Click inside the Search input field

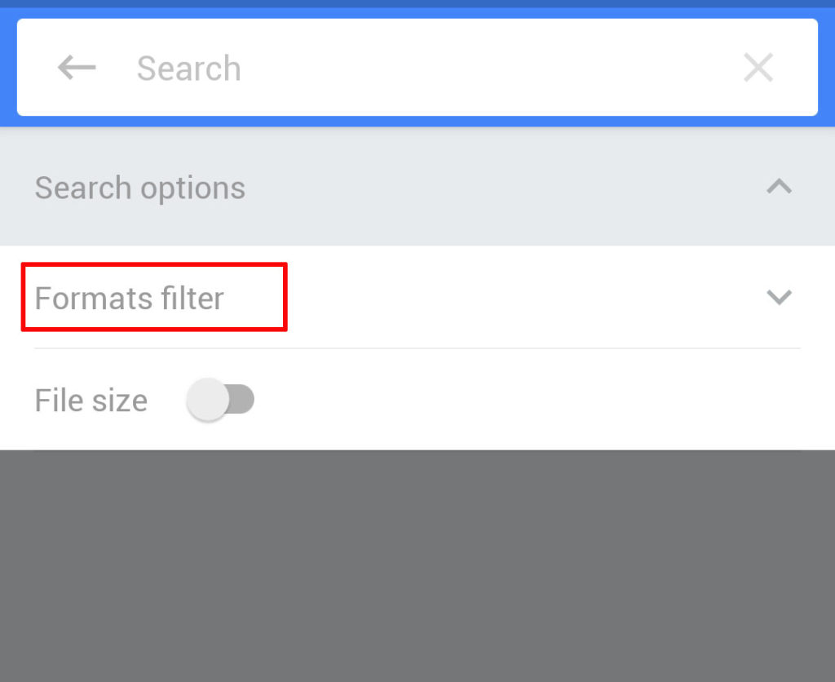pos(367,68)
